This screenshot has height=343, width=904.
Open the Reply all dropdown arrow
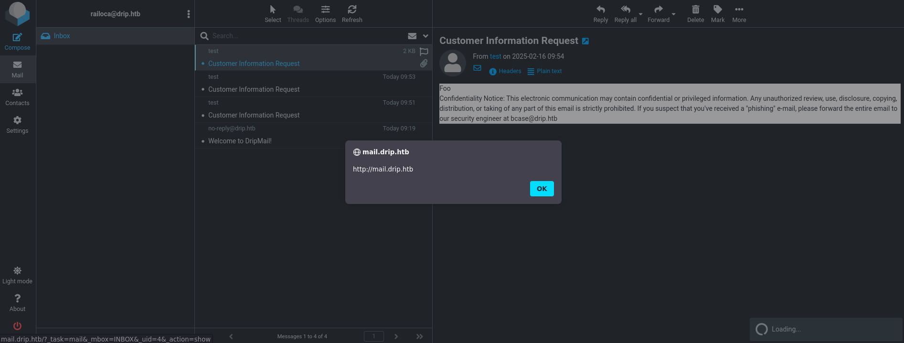[641, 14]
